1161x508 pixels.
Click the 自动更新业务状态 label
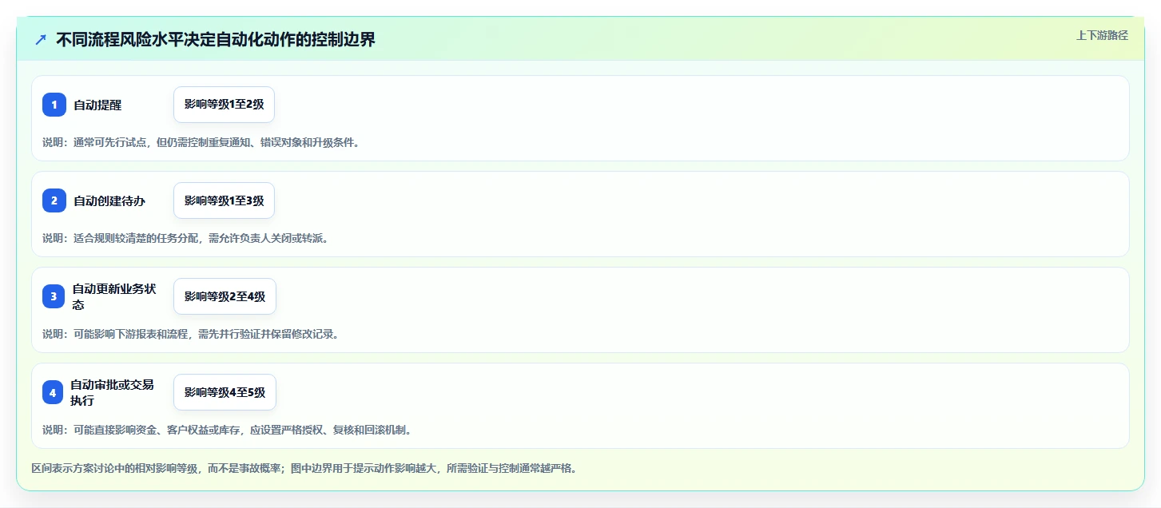pos(114,296)
